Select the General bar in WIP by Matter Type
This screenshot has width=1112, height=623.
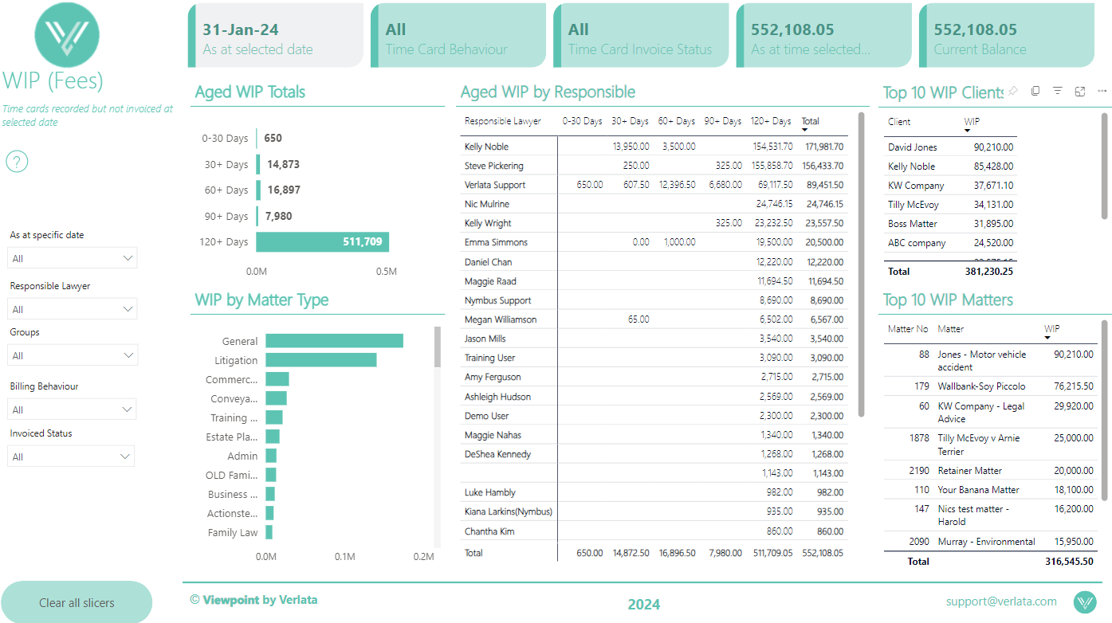[334, 341]
